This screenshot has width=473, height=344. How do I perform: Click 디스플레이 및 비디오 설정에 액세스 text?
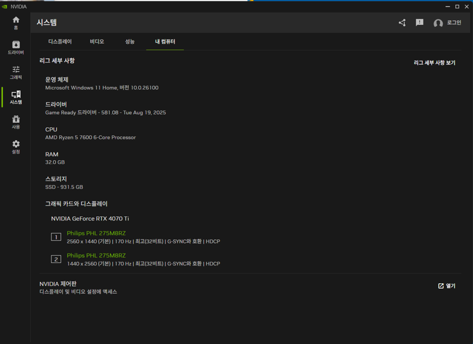[x=78, y=292]
